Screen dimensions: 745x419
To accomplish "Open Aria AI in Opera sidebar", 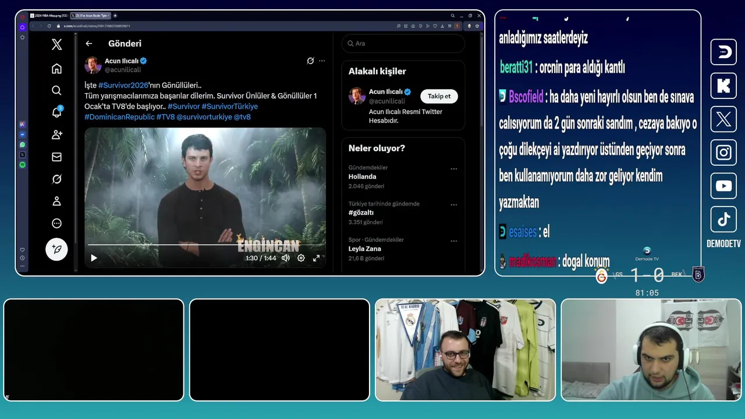I will click(x=22, y=125).
